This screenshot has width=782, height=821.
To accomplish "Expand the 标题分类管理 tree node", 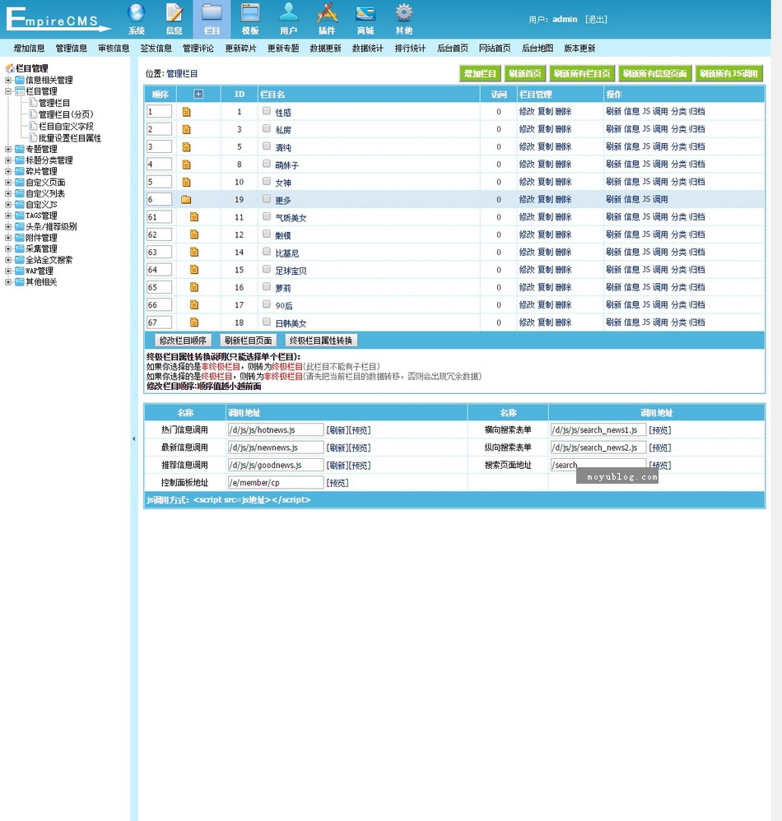I will tap(8, 160).
